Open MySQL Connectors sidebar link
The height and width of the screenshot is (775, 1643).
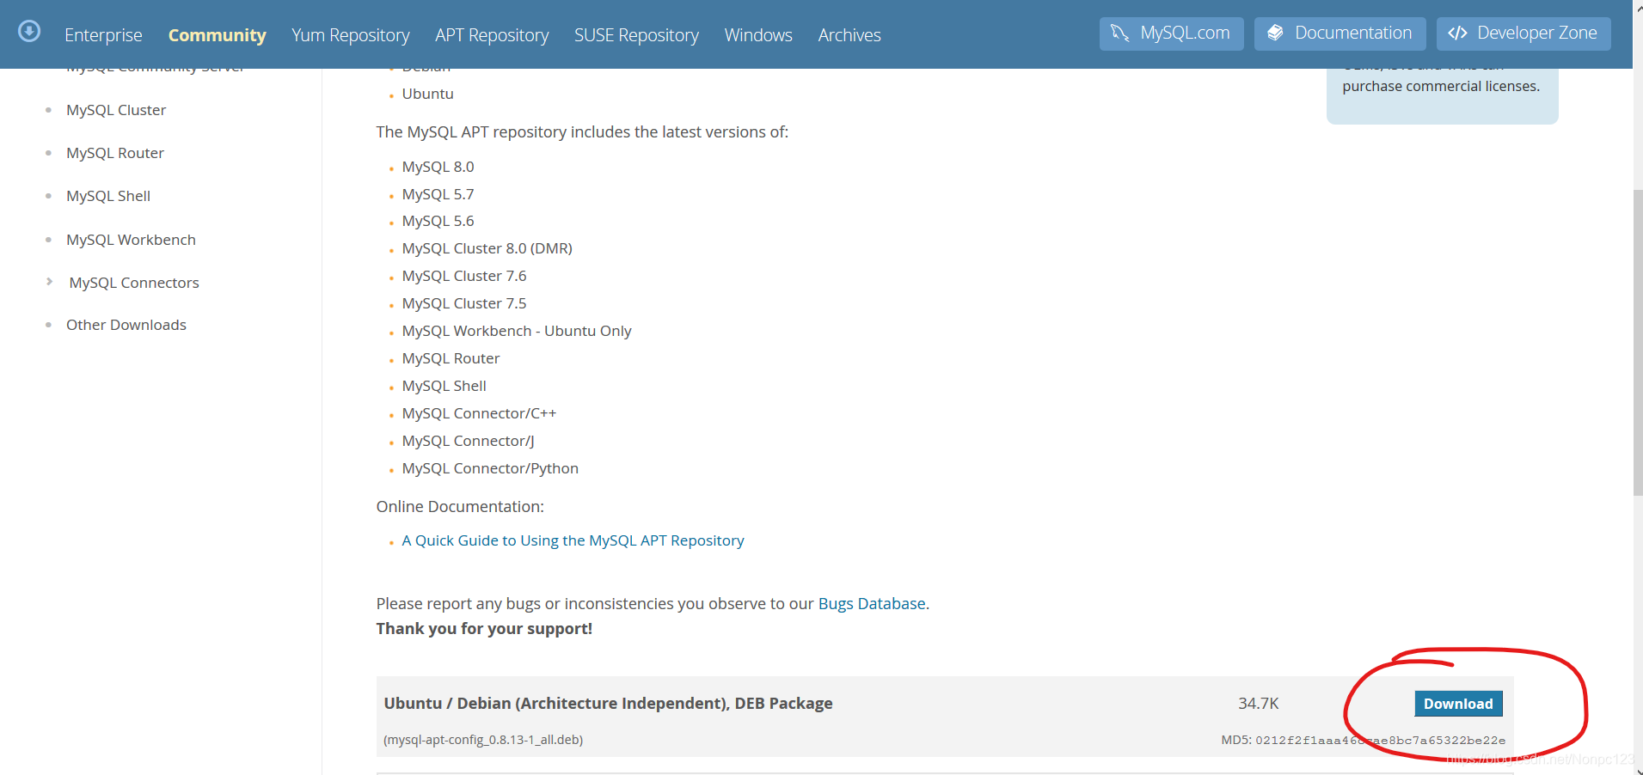coord(134,283)
